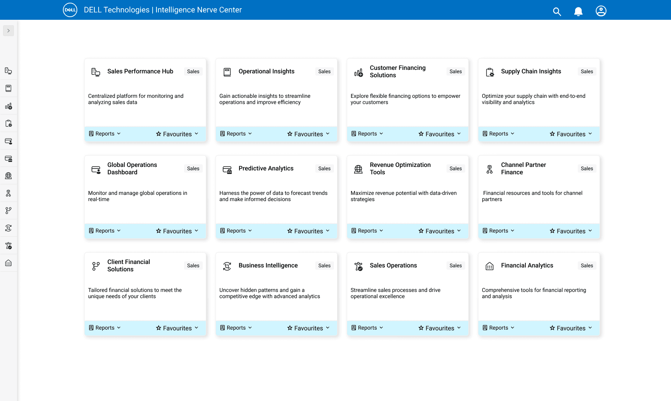Expand Reports on Supply Chain Insights card
This screenshot has width=671, height=401.
pos(499,134)
